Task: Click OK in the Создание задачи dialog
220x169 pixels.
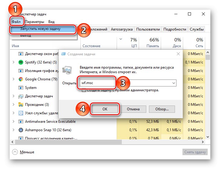Action: pyautogui.click(x=105, y=109)
